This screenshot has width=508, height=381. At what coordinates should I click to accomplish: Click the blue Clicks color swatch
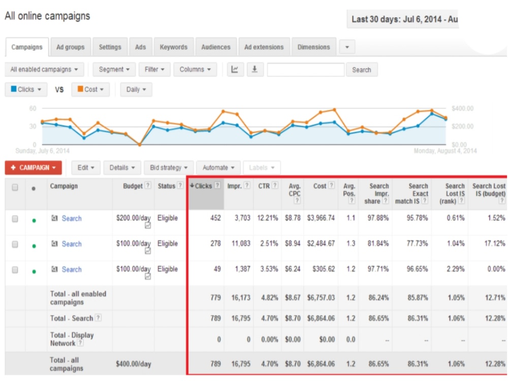point(14,89)
